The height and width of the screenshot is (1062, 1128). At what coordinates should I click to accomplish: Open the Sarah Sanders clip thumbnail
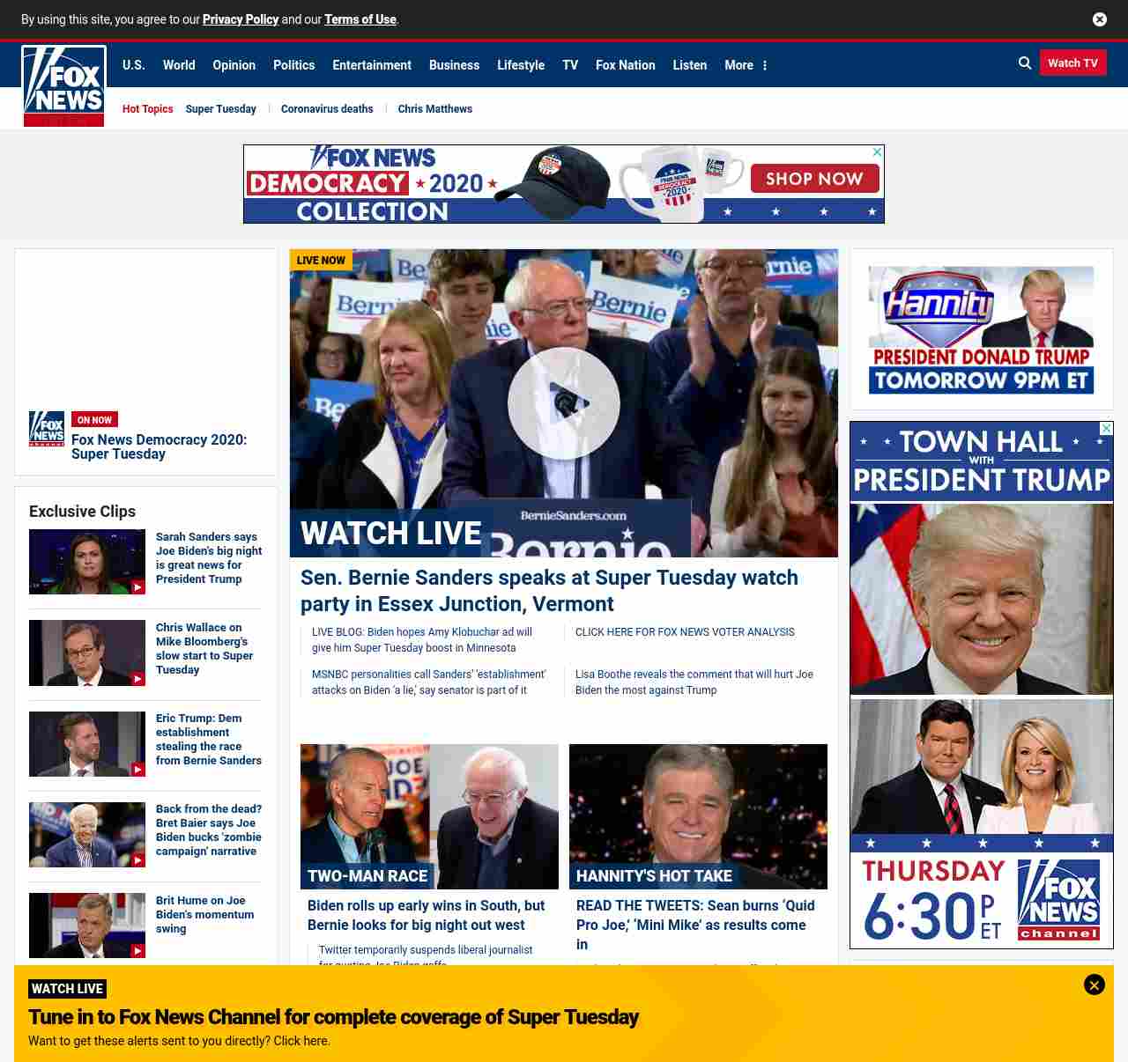coord(87,562)
